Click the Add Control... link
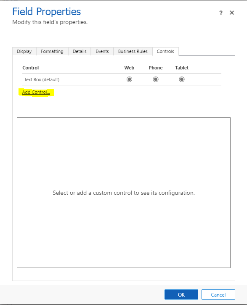The width and height of the screenshot is (247, 305). point(36,92)
